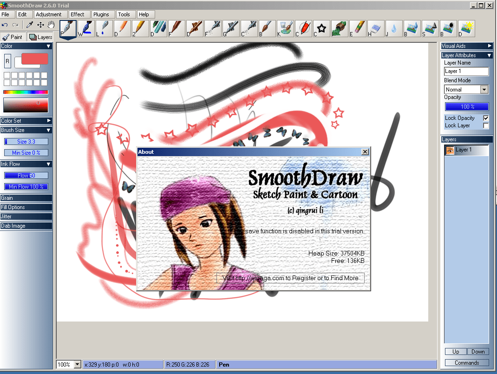The height and width of the screenshot is (374, 497).
Task: Select the green glitter spray tool
Action: click(x=340, y=29)
